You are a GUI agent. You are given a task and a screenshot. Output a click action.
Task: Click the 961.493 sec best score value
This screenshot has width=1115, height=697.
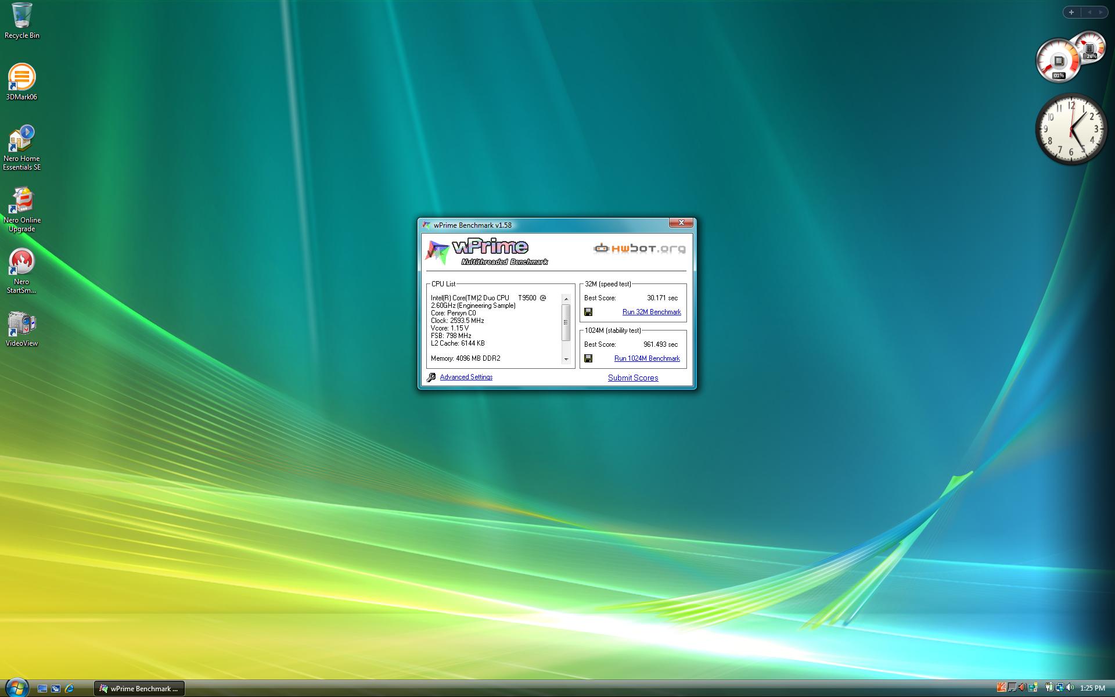pos(660,344)
